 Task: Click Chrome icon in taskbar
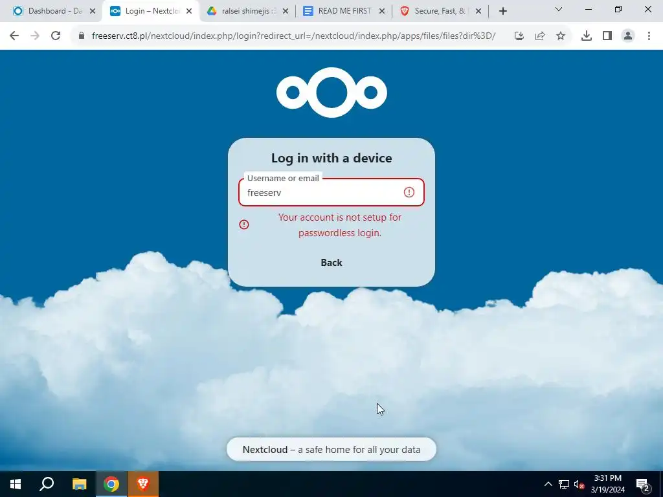pyautogui.click(x=111, y=484)
